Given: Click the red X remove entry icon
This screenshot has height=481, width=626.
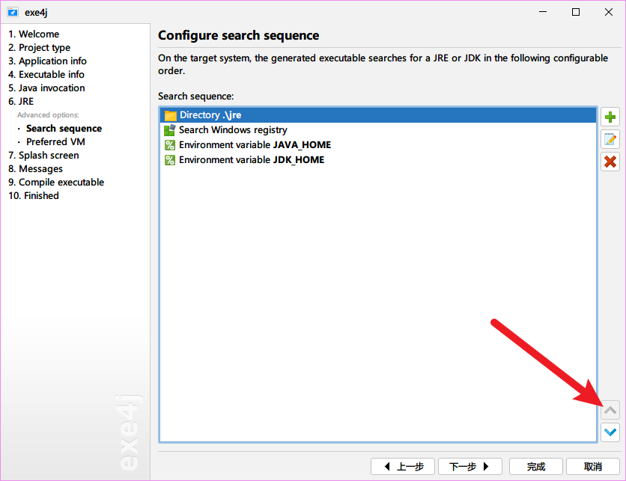Looking at the screenshot, I should click(610, 161).
